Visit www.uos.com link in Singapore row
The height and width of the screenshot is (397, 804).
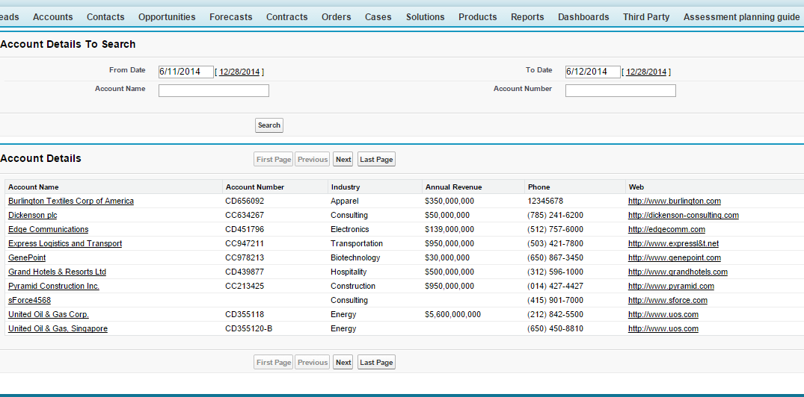tap(663, 328)
